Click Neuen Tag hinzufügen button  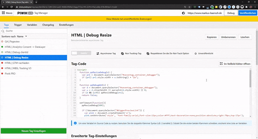click(x=34, y=131)
